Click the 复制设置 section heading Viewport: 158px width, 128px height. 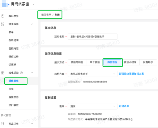click(x=50, y=98)
